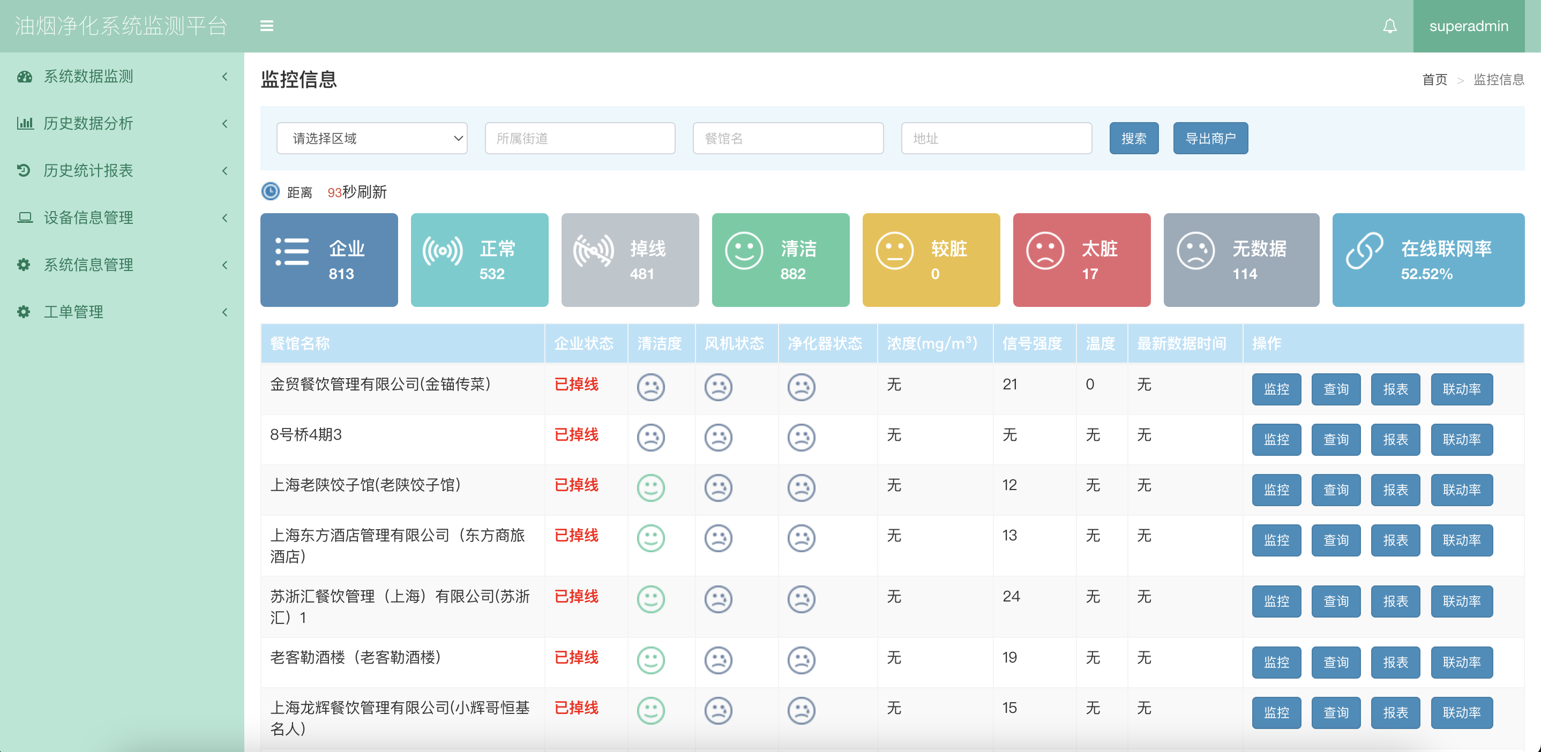Click the 企业 list icon card

click(x=292, y=252)
